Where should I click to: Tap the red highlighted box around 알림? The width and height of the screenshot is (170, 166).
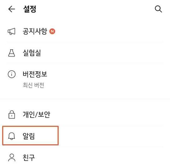coord(31,135)
